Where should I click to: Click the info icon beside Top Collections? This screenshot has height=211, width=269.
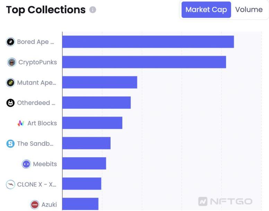click(x=93, y=10)
